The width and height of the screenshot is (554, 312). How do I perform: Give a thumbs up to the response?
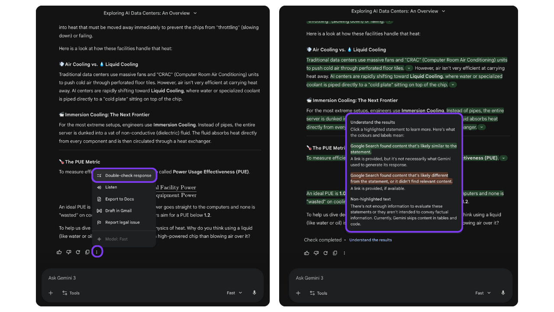pyautogui.click(x=59, y=251)
